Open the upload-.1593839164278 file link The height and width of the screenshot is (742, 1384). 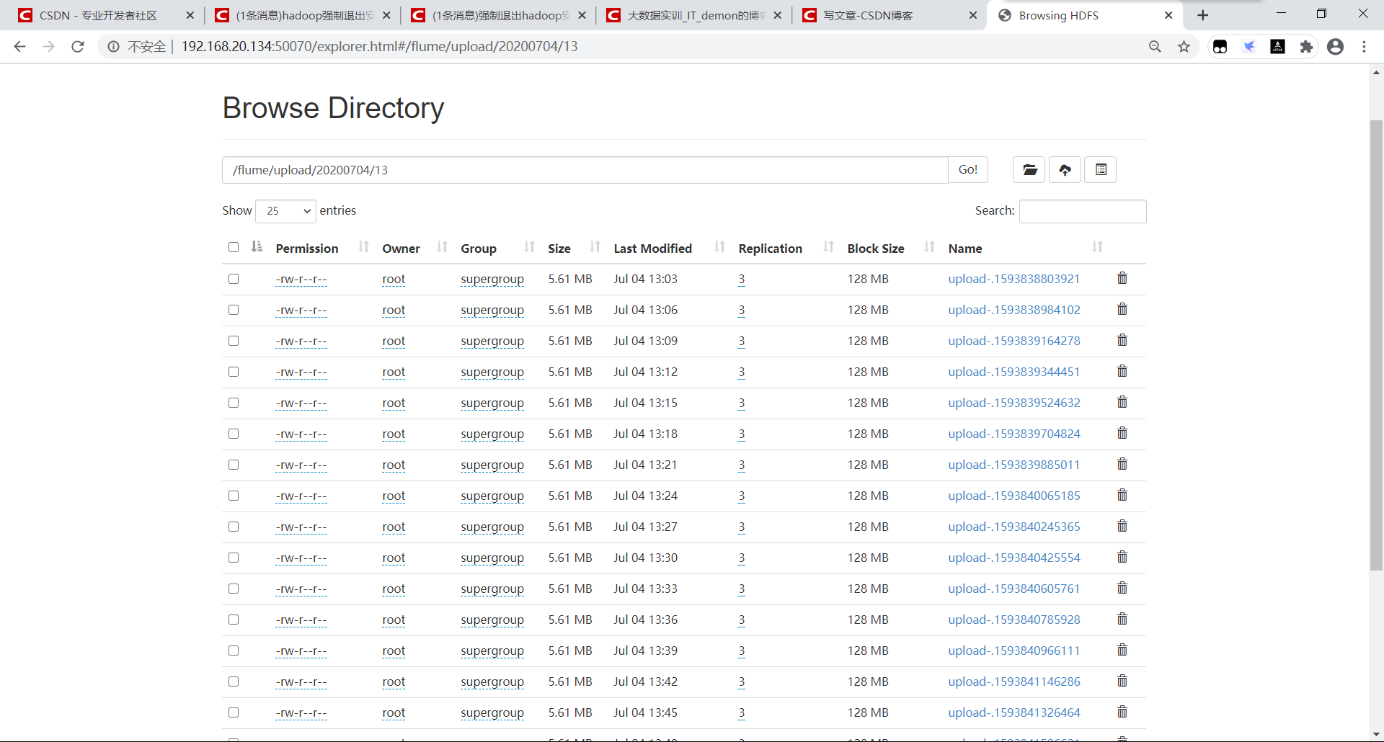[x=1014, y=341]
